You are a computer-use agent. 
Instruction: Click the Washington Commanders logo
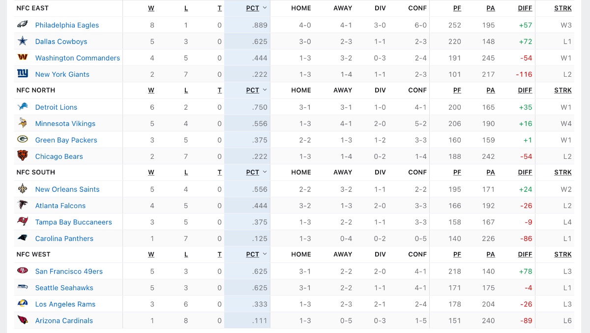(23, 58)
